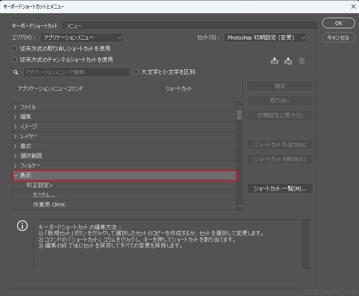Click the save shortcut set icon
This screenshot has height=296, width=359.
[x=274, y=61]
